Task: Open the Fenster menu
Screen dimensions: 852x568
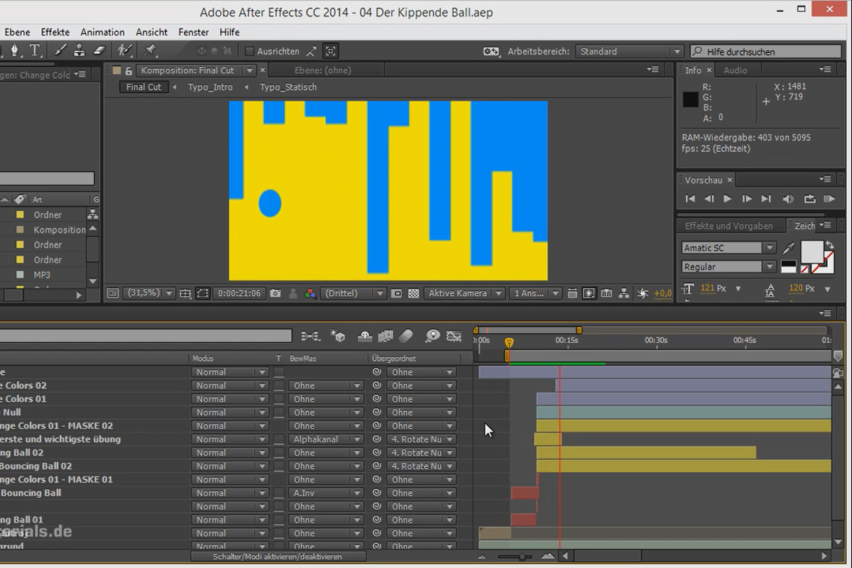Action: [x=193, y=32]
